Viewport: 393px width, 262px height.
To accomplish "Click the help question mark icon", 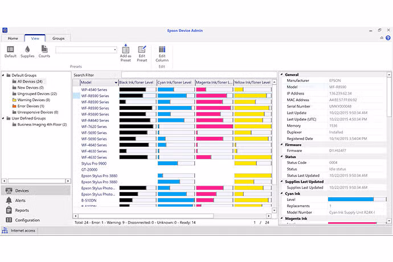I will pyautogui.click(x=388, y=38).
